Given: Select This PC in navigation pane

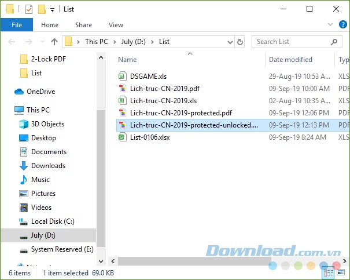Looking at the screenshot, I should 32,110.
